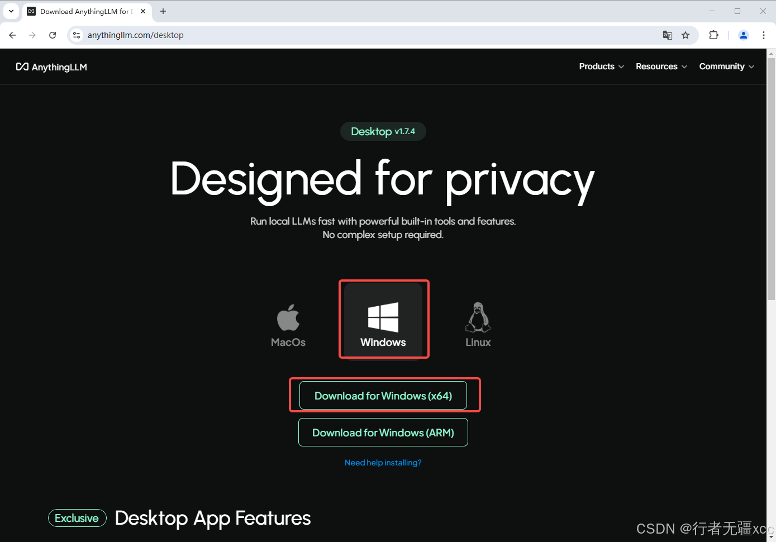The image size is (776, 542).
Task: Open the Chrome three-dot menu
Action: [764, 35]
